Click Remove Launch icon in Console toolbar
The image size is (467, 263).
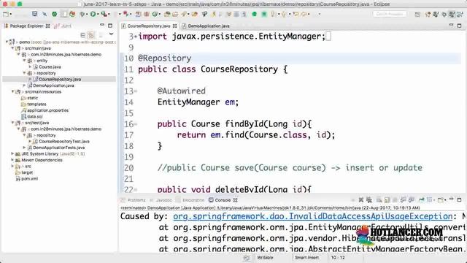[x=361, y=199]
